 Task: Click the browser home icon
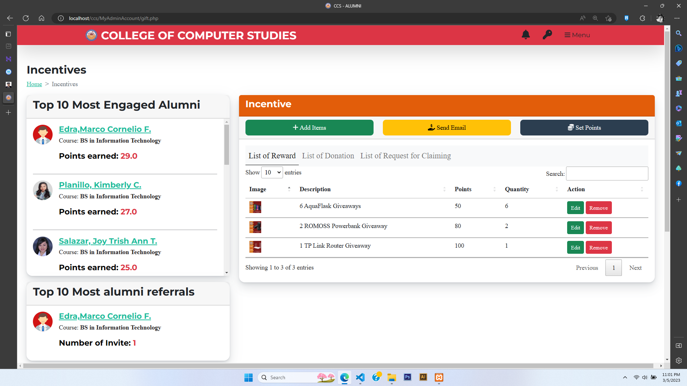pyautogui.click(x=42, y=18)
